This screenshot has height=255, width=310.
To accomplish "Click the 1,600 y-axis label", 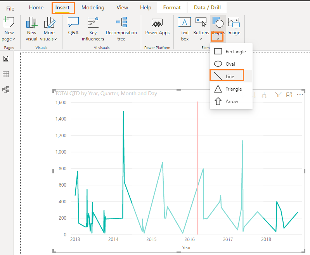I will click(61, 103).
